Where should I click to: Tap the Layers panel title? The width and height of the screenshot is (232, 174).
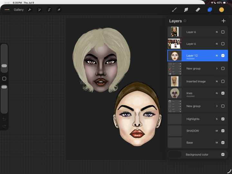tap(176, 21)
